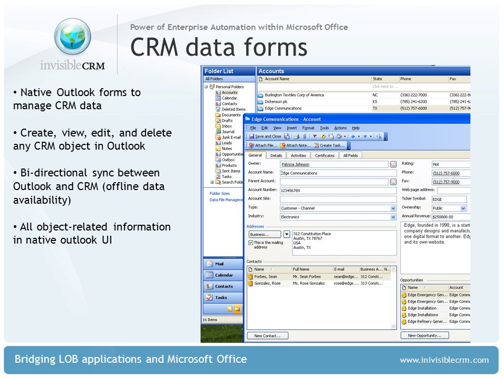Open the Help menu
Image resolution: width=504 pixels, height=378 pixels.
[355, 128]
